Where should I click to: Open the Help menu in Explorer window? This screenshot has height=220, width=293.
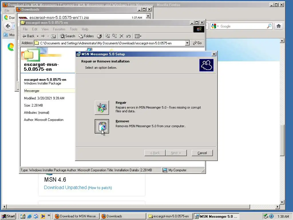[85, 29]
